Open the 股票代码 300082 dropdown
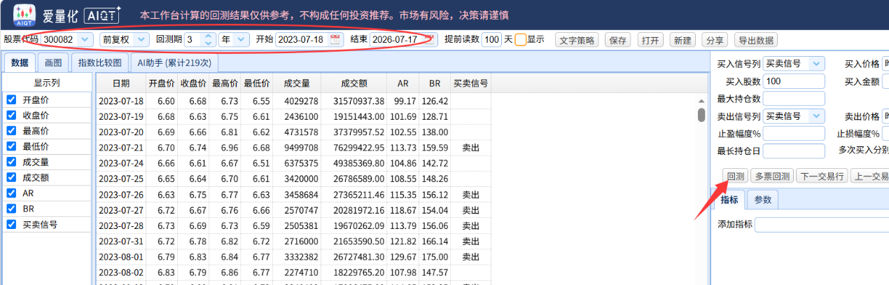Image resolution: width=889 pixels, height=285 pixels. point(85,39)
